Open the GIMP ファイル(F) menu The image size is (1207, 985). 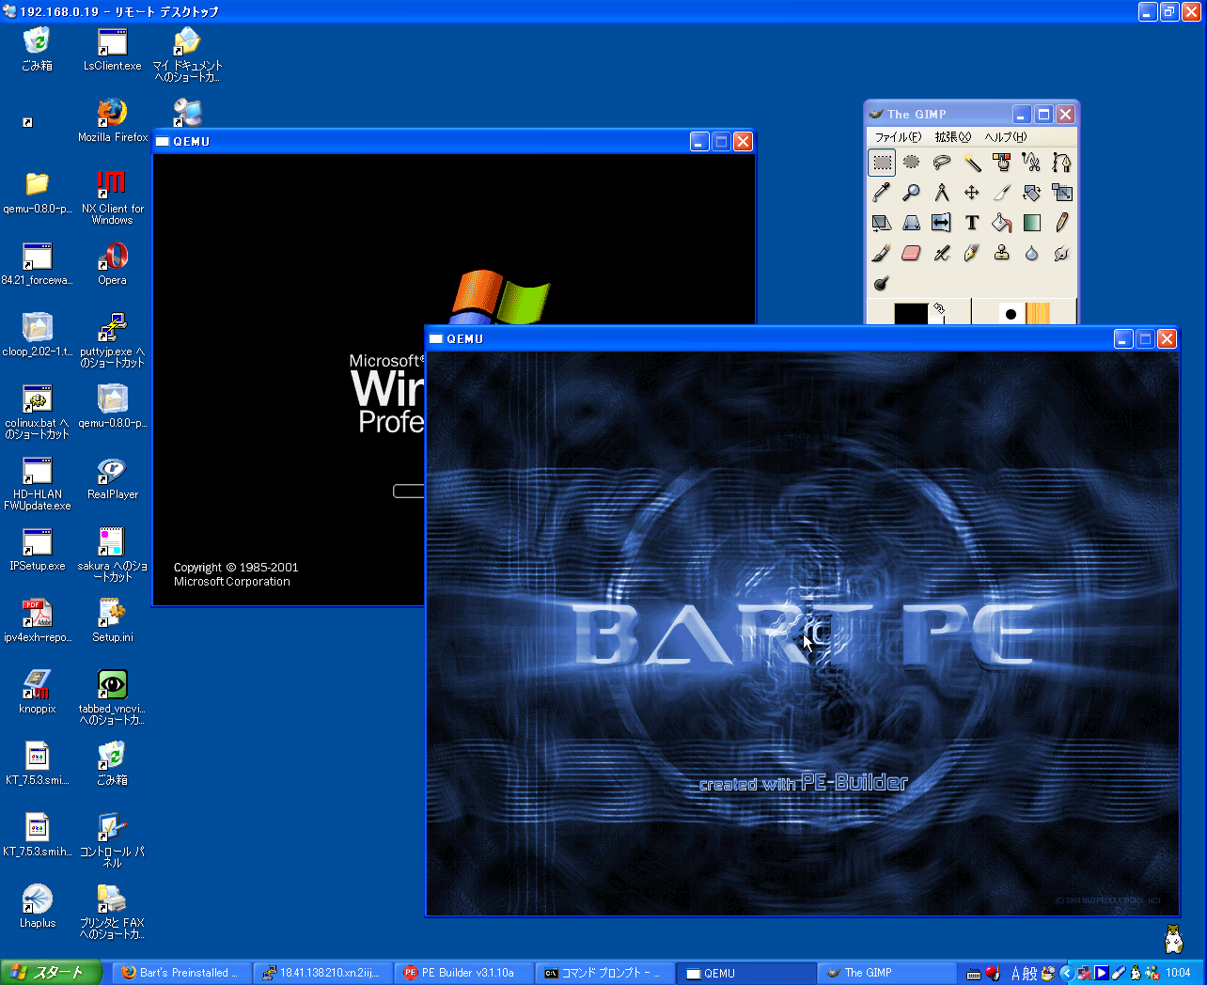[898, 137]
